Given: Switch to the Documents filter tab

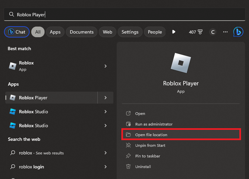Looking at the screenshot, I should click(81, 32).
